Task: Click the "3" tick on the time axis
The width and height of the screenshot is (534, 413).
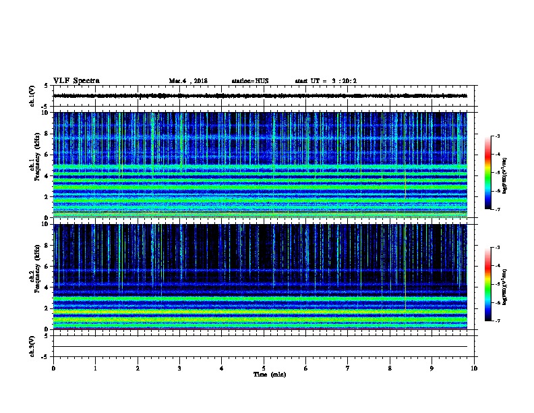Action: [179, 368]
